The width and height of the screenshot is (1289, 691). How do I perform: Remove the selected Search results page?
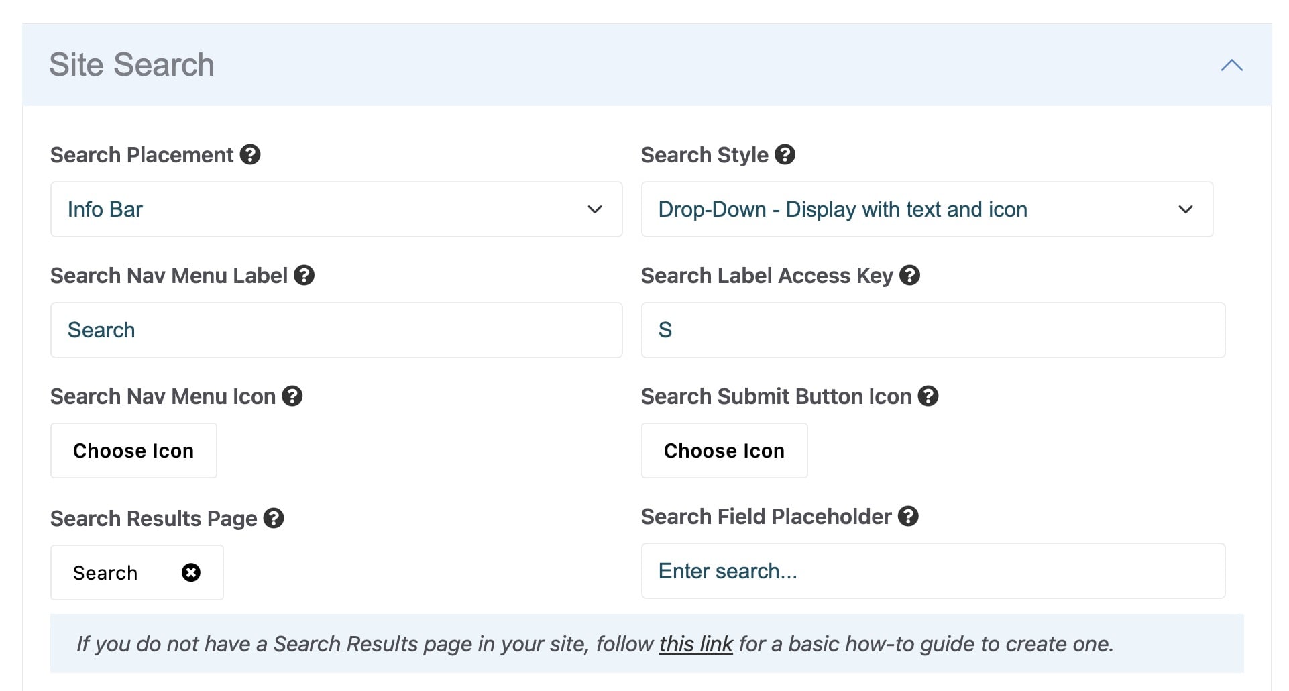point(191,572)
